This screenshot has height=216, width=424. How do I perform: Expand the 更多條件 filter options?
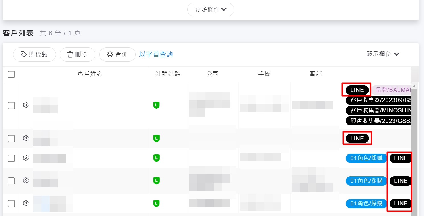[x=211, y=9]
